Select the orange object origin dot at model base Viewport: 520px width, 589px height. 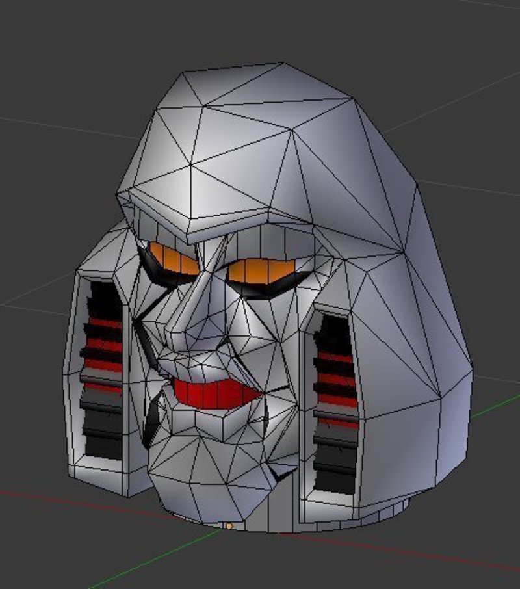[229, 527]
